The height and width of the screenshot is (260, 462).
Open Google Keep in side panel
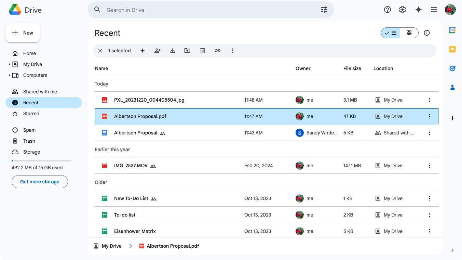click(452, 49)
